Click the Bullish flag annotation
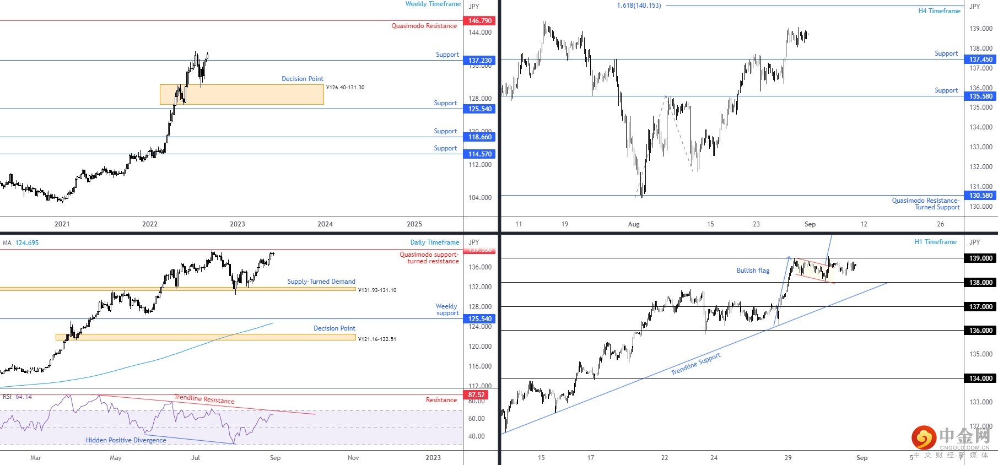 click(x=753, y=271)
